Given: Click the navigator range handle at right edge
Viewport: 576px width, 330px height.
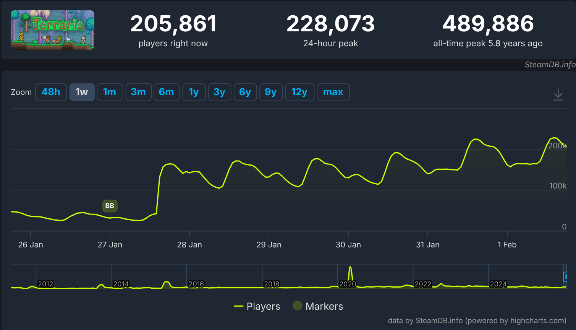Looking at the screenshot, I should [565, 276].
